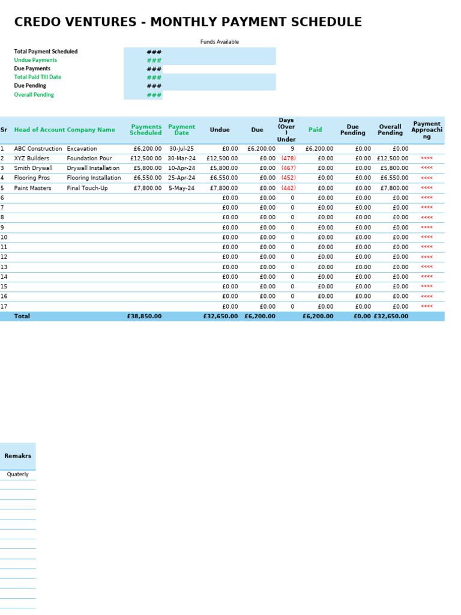Click the £7,800.00 Overall Pending cell
Image resolution: width=461 pixels, height=615 pixels.
(394, 188)
